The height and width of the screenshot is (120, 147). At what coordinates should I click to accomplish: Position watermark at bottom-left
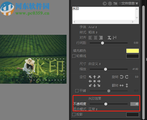pos(90,85)
